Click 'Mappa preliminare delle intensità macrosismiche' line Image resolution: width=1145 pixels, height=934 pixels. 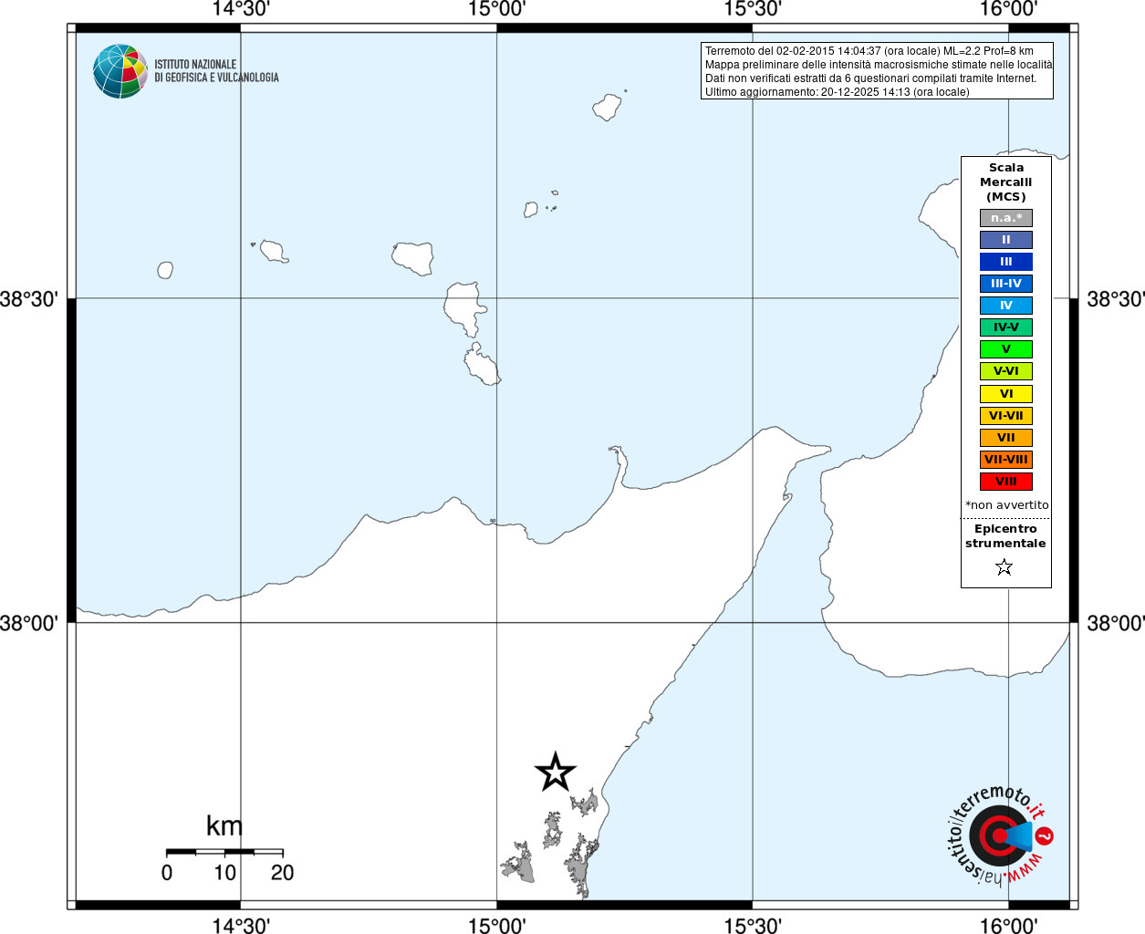tap(879, 65)
